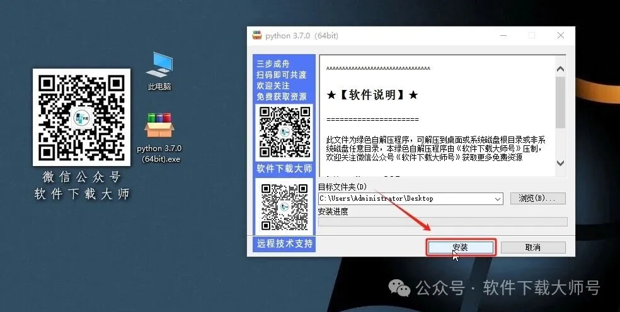Click the lower QR code in installer sidebar
Viewport: 620px width, 312px height.
coord(284,206)
